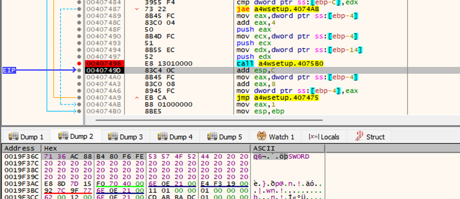
Task: Open the Dump 5 tab
Action: coord(225,137)
